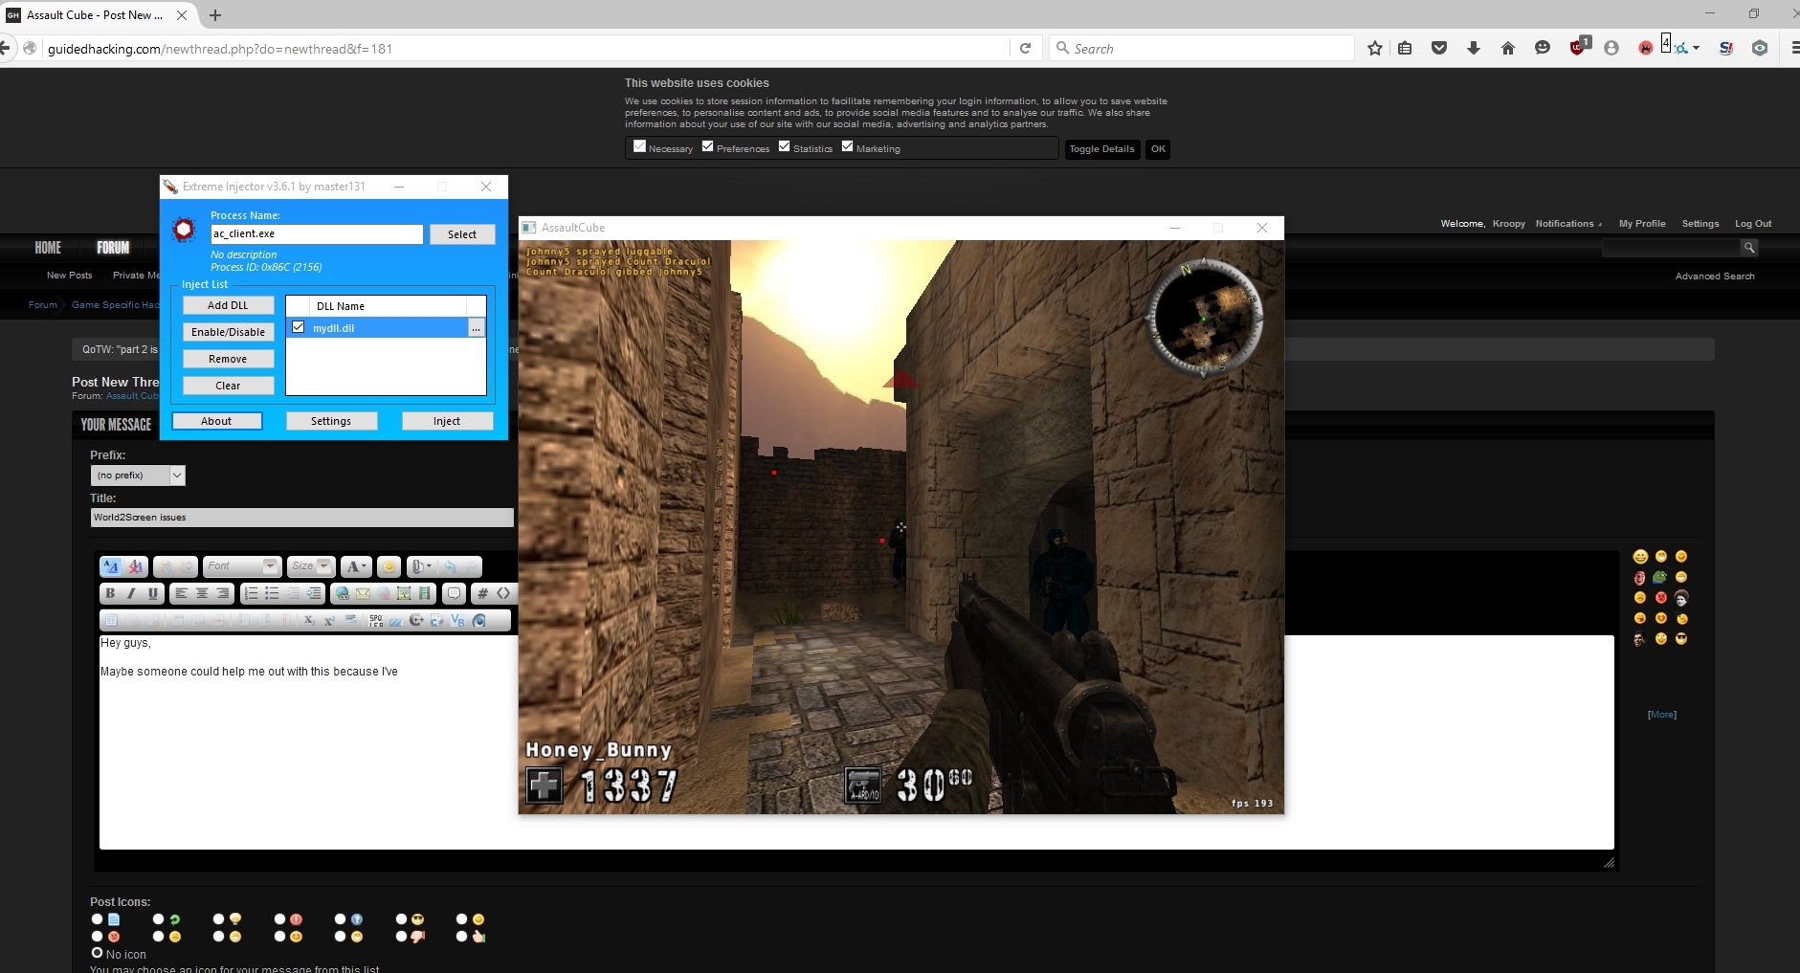Open the Prefix dropdown
Viewport: 1800px width, 973px height.
pyautogui.click(x=138, y=475)
